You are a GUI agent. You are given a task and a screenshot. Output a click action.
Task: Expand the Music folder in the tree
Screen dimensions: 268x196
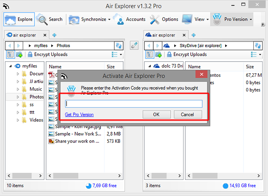(x=17, y=89)
